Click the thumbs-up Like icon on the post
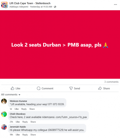The height and width of the screenshot is (138, 120). (12, 88)
